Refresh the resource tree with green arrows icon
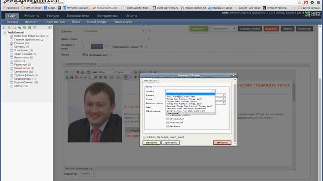The image size is (323, 181). pos(24,27)
